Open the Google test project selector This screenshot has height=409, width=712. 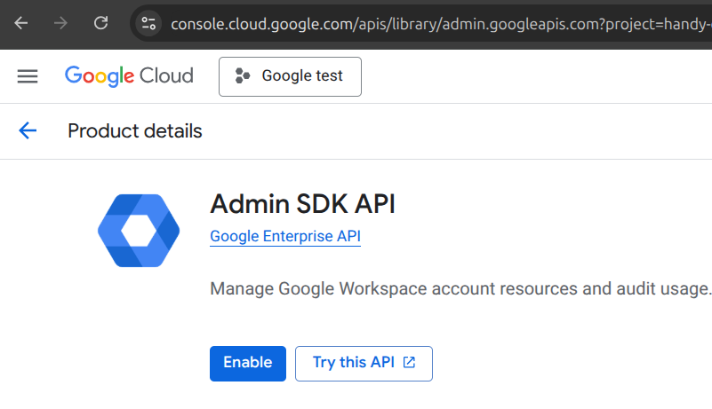click(290, 76)
